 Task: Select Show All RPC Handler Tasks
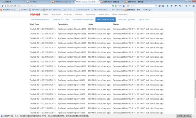click(x=83, y=20)
